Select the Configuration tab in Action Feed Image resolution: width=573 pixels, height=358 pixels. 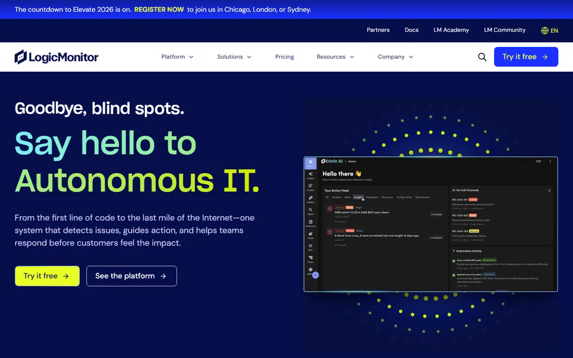(404, 197)
